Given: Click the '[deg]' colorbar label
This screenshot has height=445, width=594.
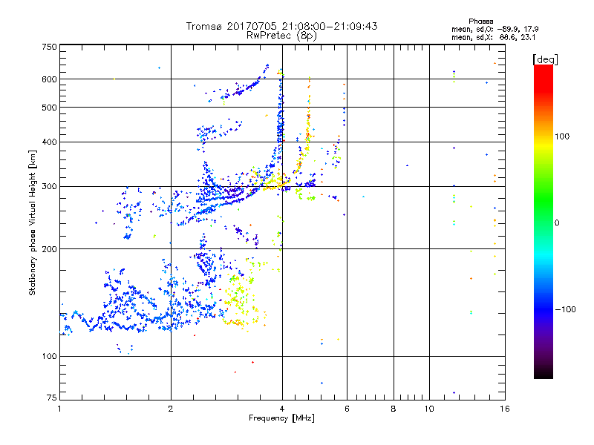Looking at the screenshot, I should click(545, 59).
